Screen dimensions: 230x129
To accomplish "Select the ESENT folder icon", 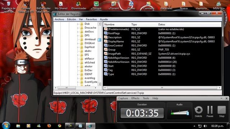I will 82,74.
